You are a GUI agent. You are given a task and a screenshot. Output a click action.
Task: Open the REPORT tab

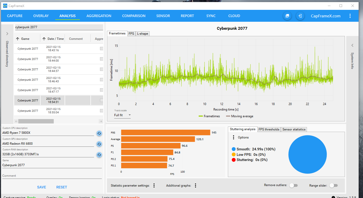coord(187,16)
